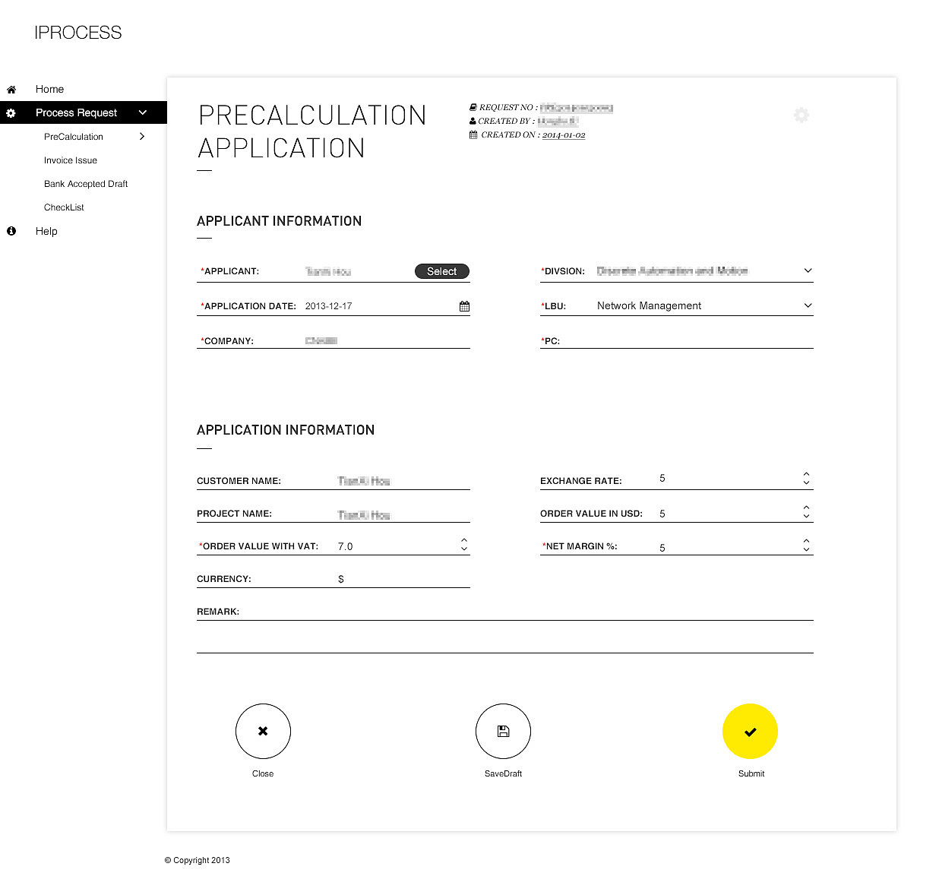Decrease the Order Value with VAT

tap(463, 549)
